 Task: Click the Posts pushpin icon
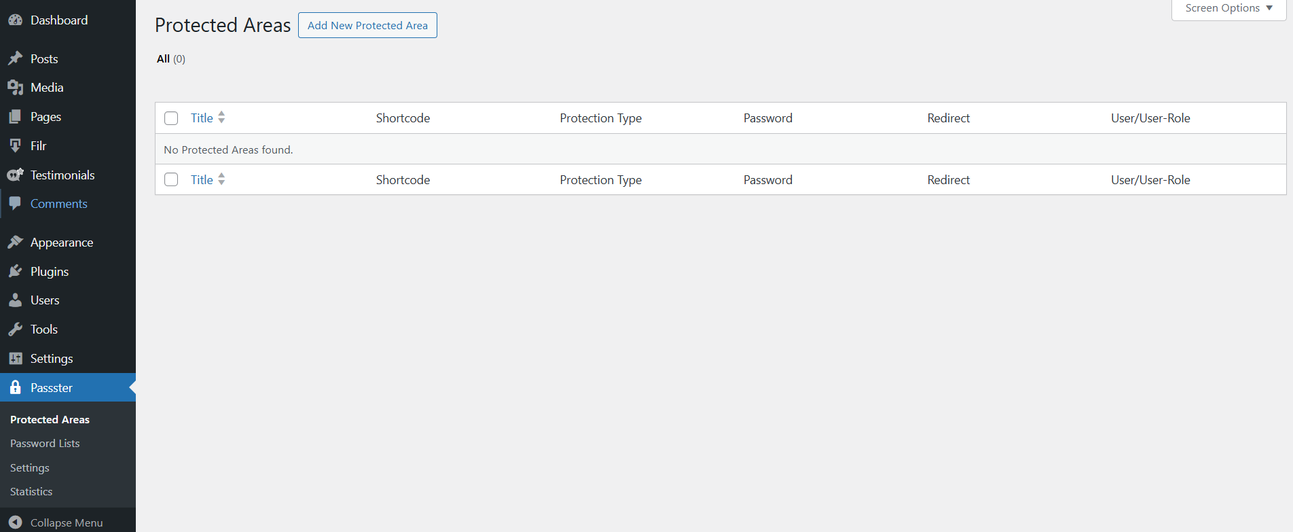pyautogui.click(x=15, y=58)
